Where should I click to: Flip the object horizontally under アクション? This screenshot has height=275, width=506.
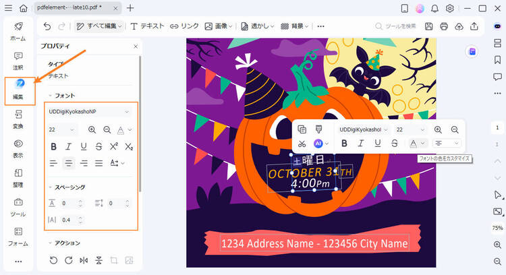pyautogui.click(x=84, y=260)
